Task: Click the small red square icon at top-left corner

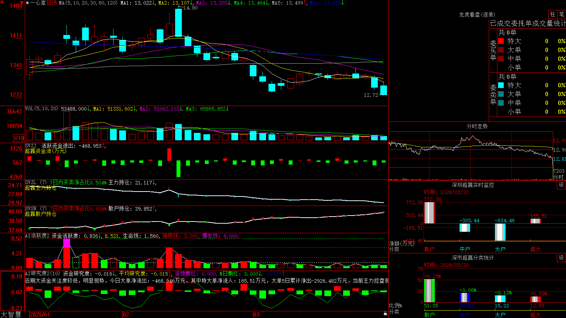Action: click(x=2, y=2)
